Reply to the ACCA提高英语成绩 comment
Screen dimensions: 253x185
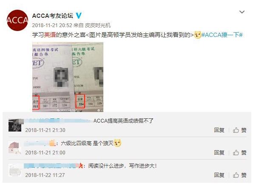click(x=219, y=130)
